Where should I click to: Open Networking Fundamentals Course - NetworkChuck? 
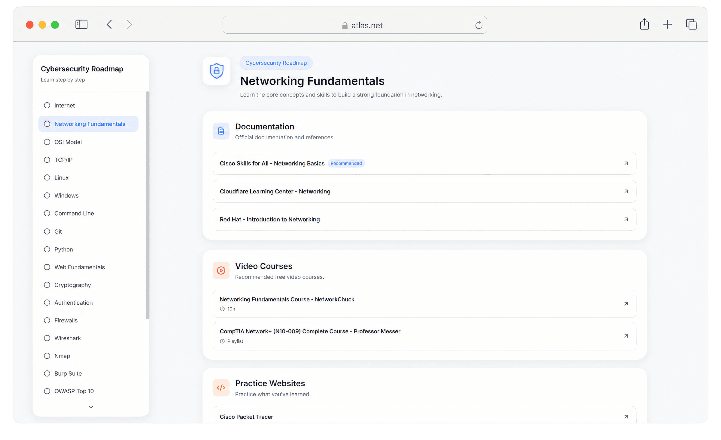(x=424, y=304)
